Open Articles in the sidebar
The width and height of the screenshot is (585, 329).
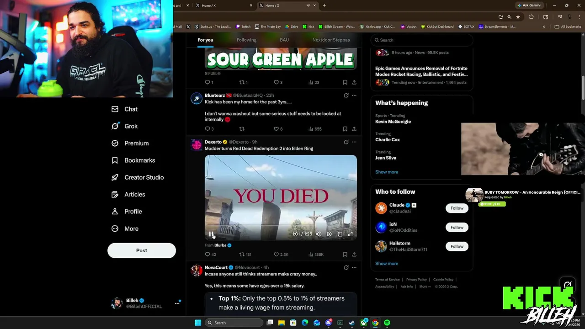tap(128, 194)
